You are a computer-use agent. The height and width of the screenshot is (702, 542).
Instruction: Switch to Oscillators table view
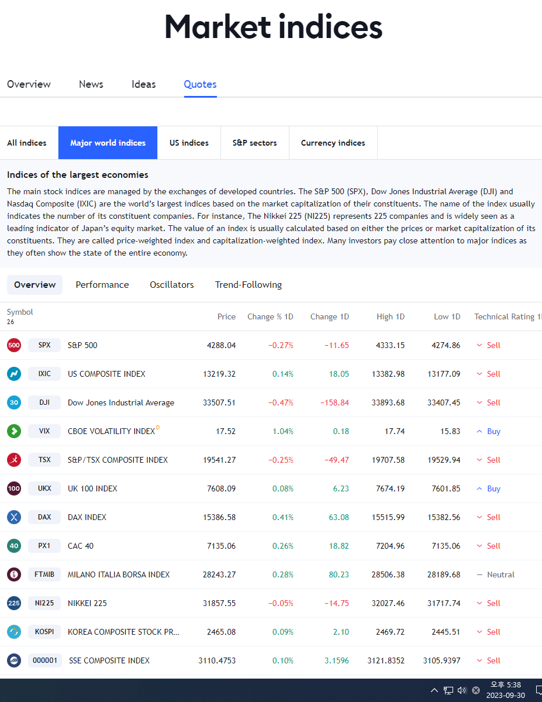172,285
